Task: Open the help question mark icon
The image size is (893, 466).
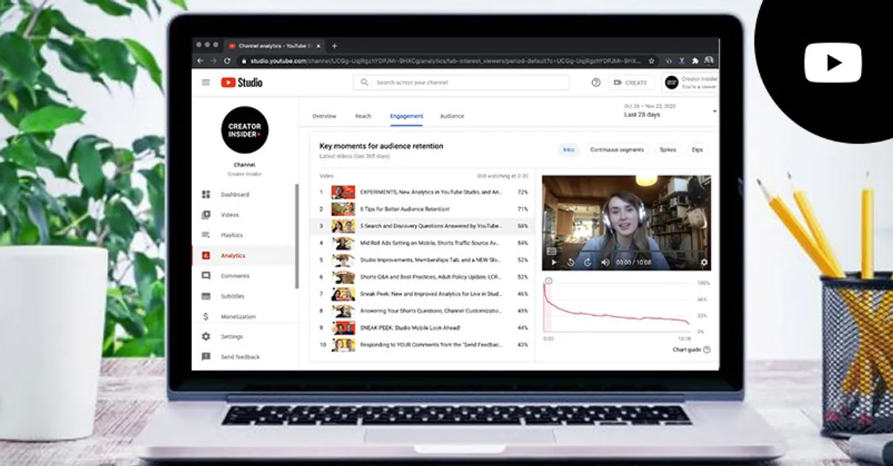Action: [x=596, y=82]
